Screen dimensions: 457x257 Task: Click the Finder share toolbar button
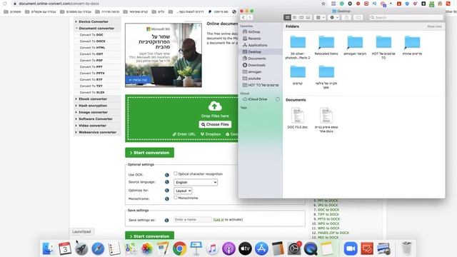[346, 17]
